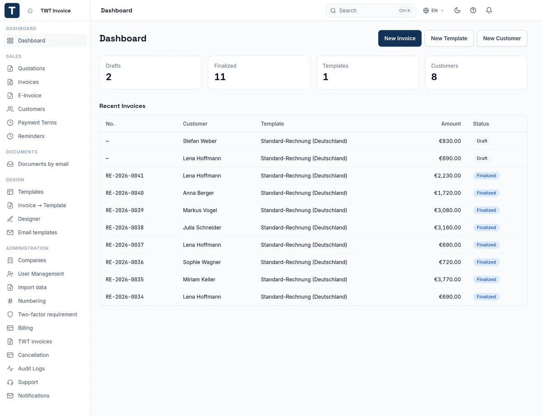Screen dimensions: 542x416
Task: Click the New Template button
Action: (449, 38)
